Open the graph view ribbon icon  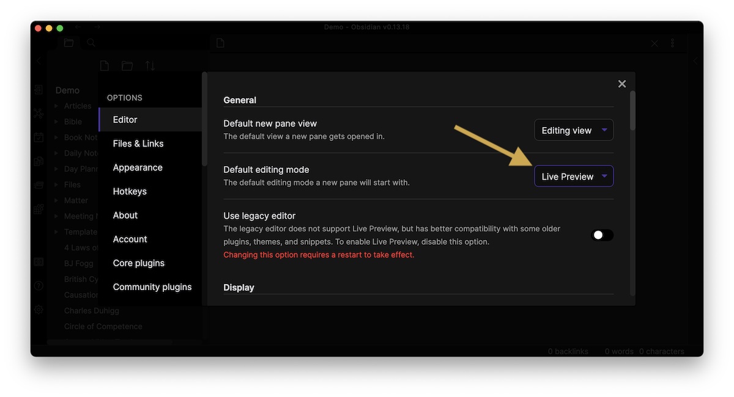pyautogui.click(x=39, y=114)
